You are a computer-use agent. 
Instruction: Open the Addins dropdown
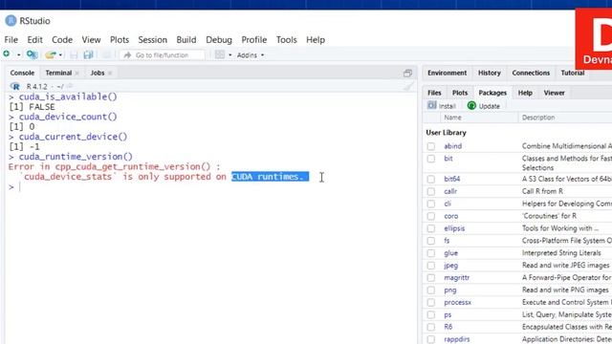click(251, 55)
